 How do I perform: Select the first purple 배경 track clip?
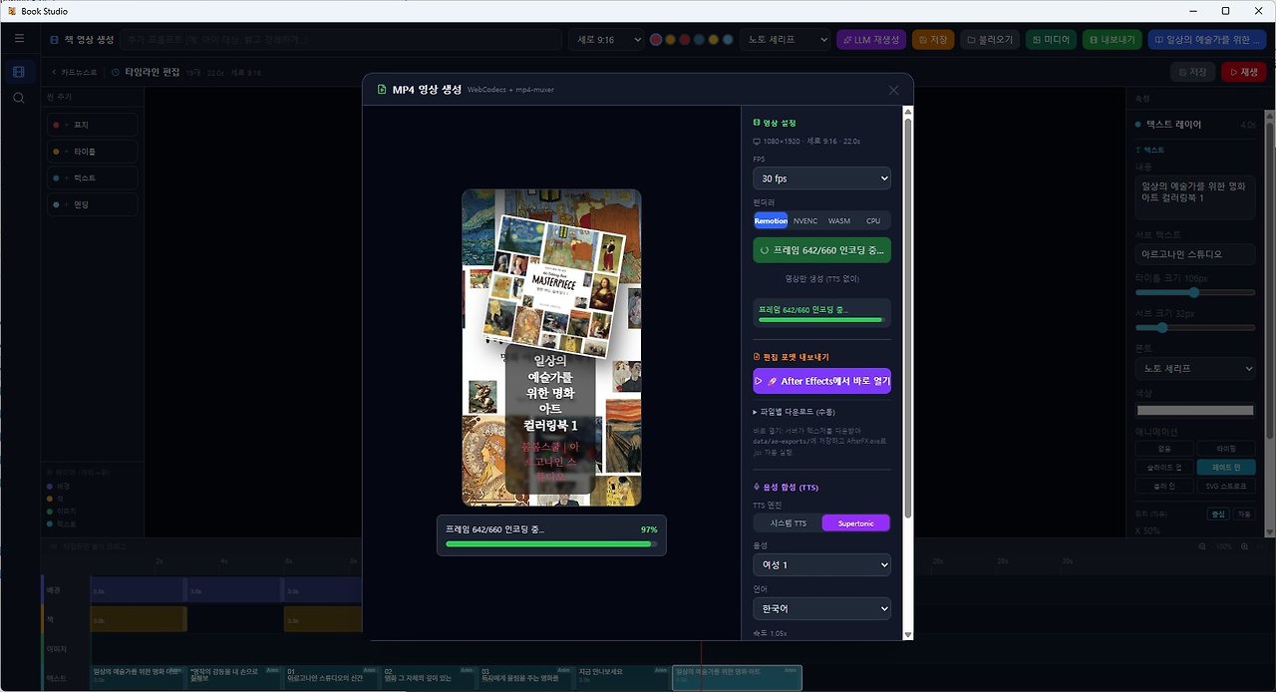[139, 590]
